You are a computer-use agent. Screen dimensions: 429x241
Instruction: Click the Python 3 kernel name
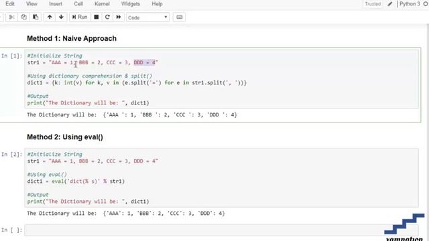pos(410,4)
